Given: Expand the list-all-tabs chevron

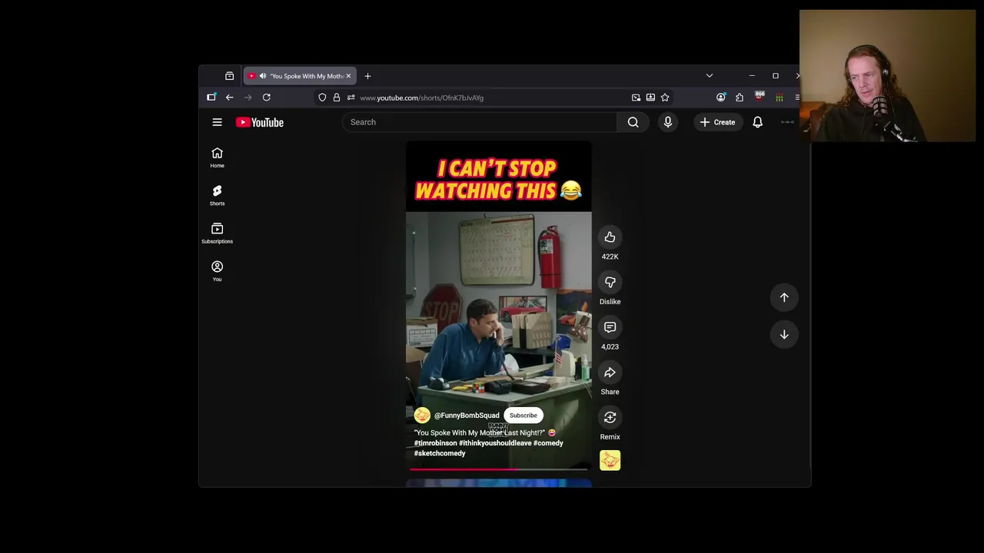Looking at the screenshot, I should pyautogui.click(x=710, y=76).
